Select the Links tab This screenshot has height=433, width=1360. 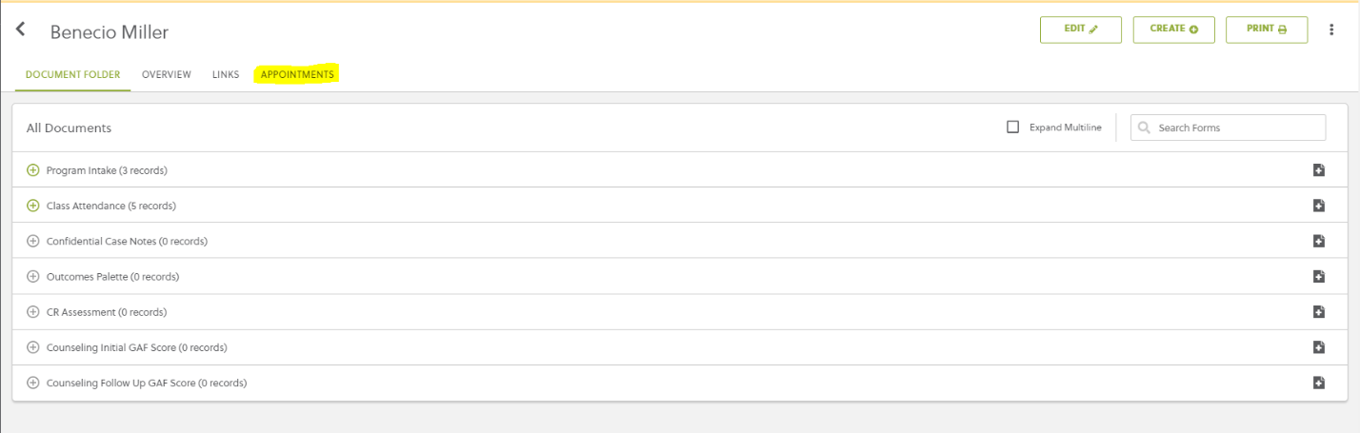(x=226, y=74)
